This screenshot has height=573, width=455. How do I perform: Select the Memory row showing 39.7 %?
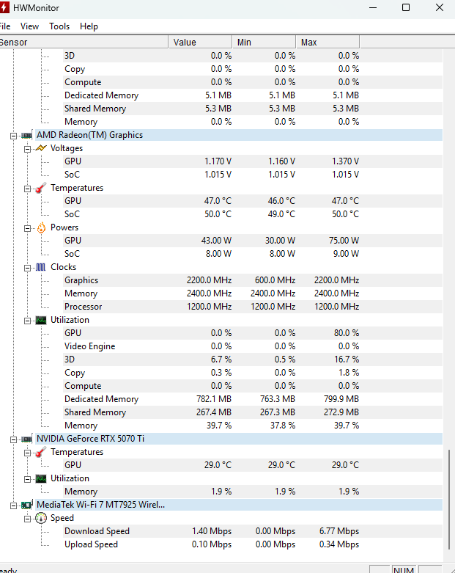click(253, 426)
